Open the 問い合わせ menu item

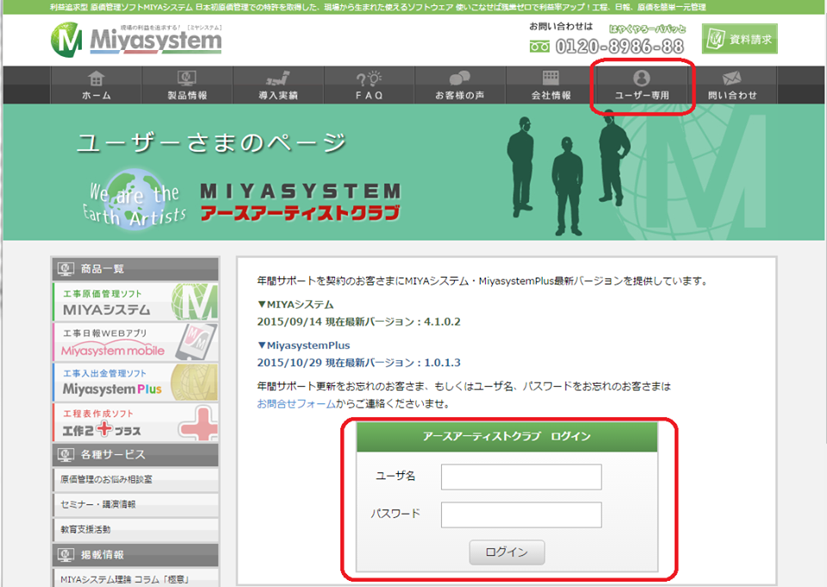(x=732, y=85)
